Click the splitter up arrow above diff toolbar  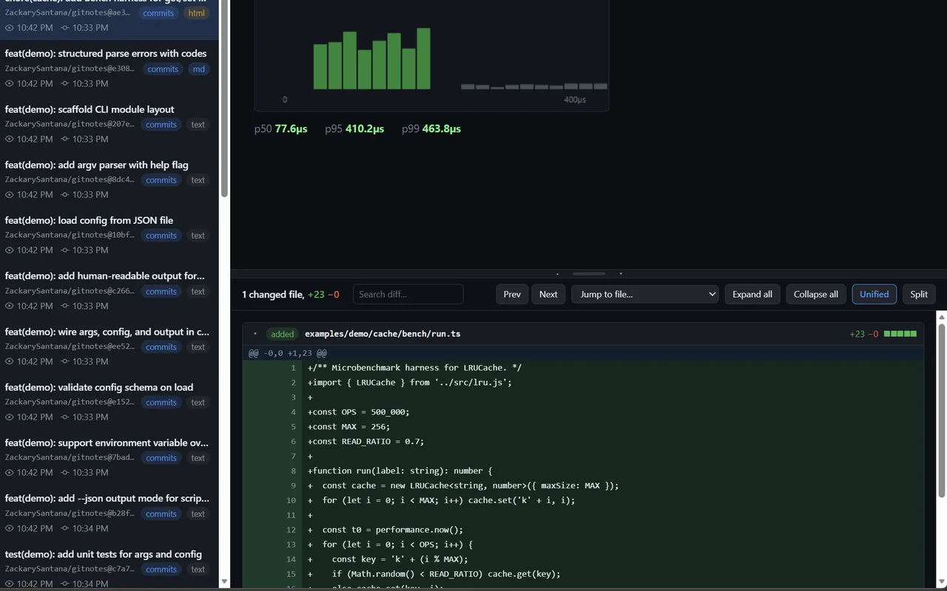point(557,274)
